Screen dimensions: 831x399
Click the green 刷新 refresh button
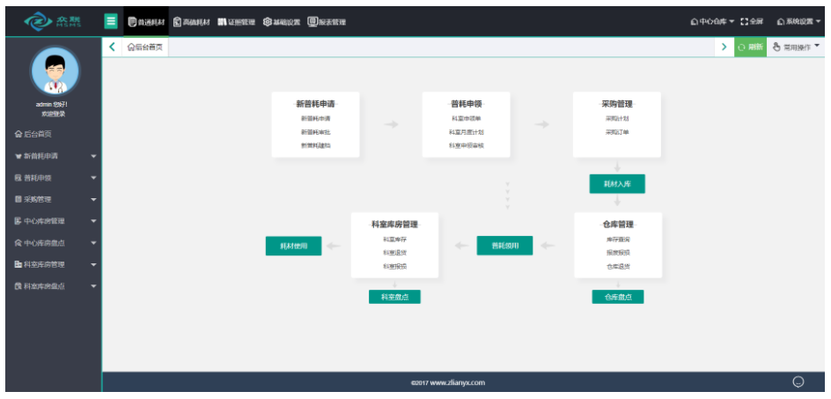(x=750, y=47)
